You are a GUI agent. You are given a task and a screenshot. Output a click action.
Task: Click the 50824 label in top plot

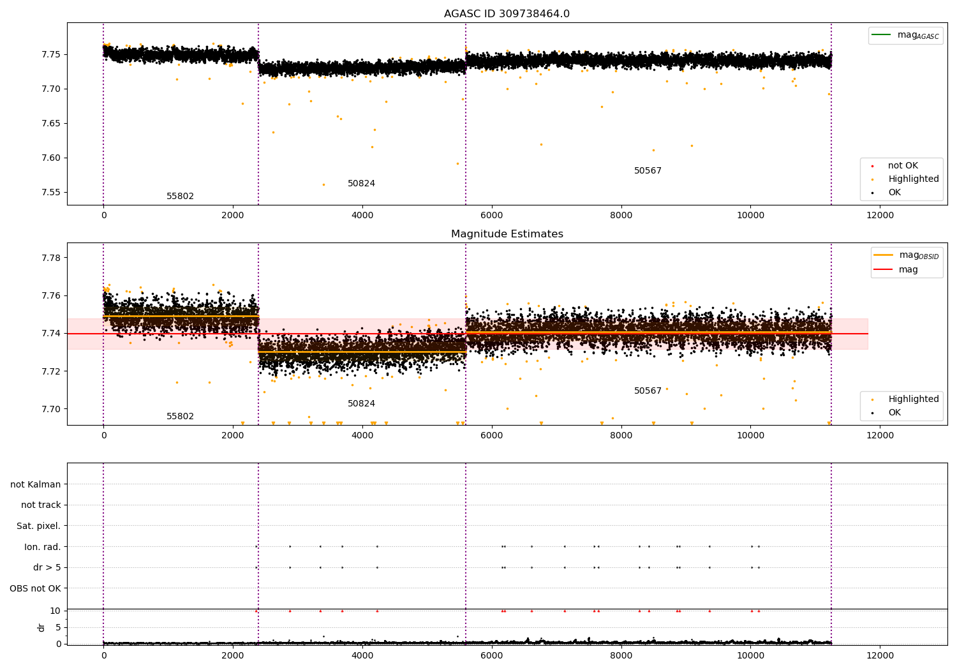(x=361, y=184)
